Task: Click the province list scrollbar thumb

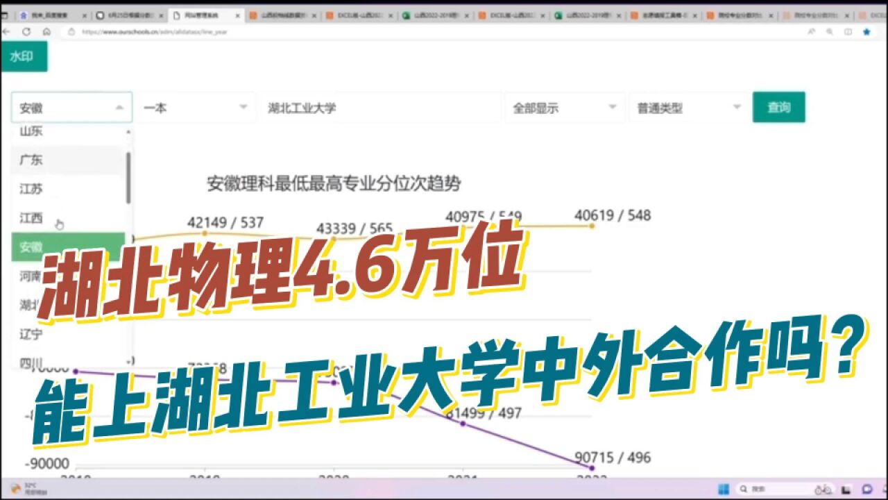Action: point(128,178)
